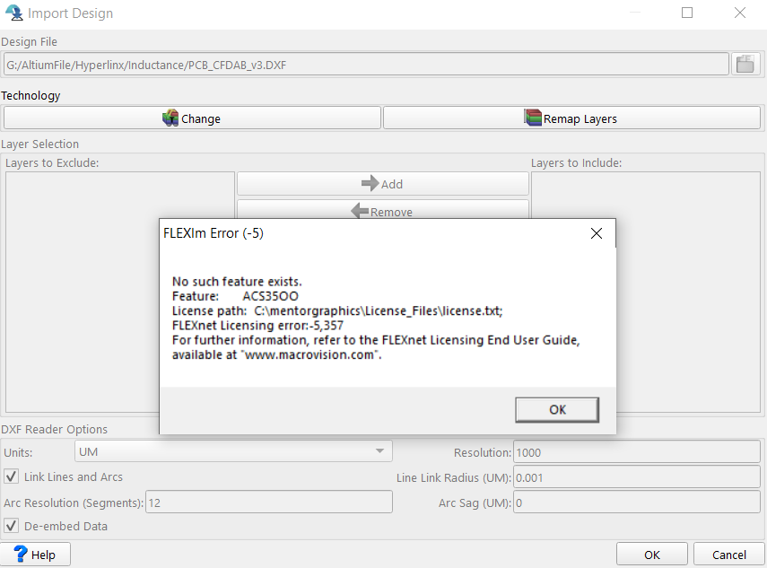Click the Arc Sag input field

(636, 503)
